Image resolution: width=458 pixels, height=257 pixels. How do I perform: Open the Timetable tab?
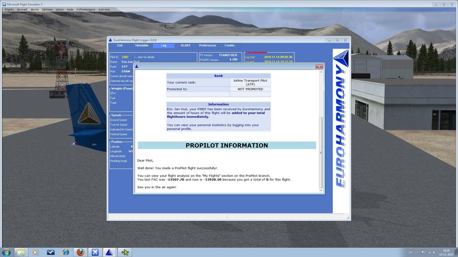click(142, 46)
